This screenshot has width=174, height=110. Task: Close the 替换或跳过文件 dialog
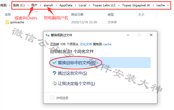click(151, 35)
